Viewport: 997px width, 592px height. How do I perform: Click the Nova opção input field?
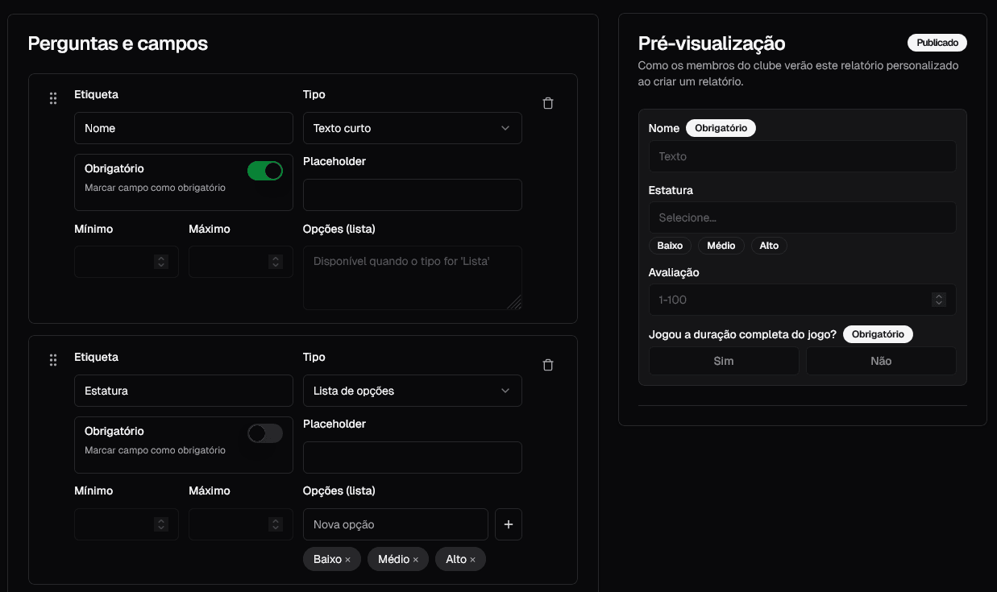(x=396, y=524)
